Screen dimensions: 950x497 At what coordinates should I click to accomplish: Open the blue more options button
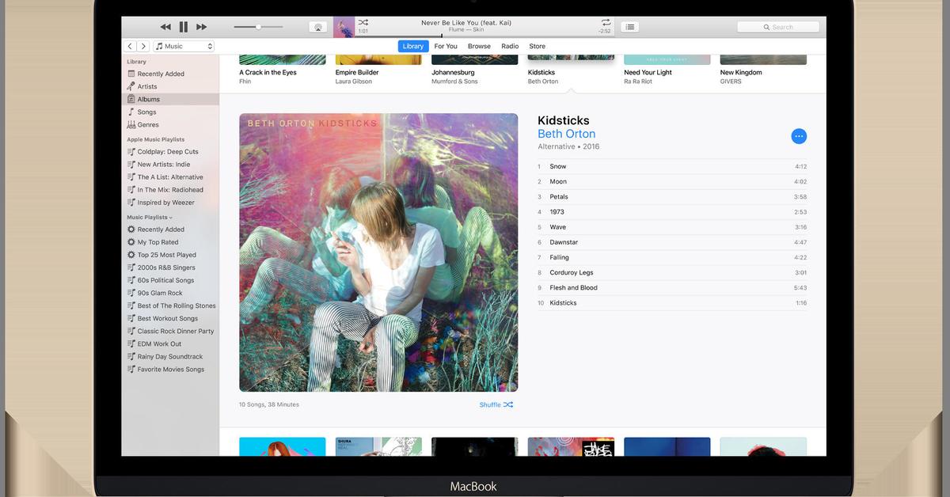point(799,136)
